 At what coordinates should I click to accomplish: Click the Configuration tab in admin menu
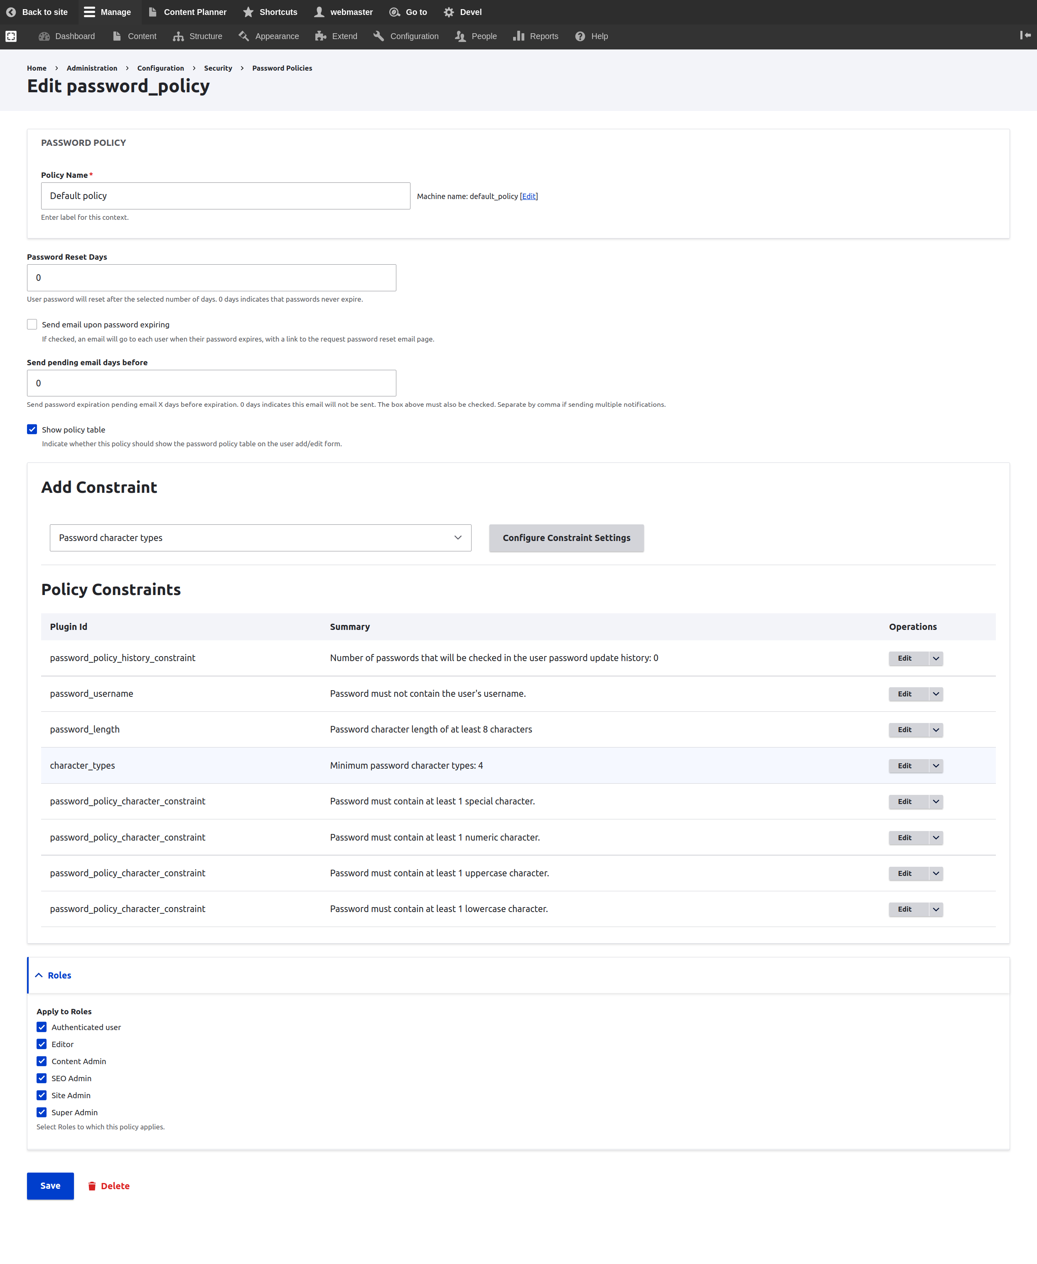[413, 36]
